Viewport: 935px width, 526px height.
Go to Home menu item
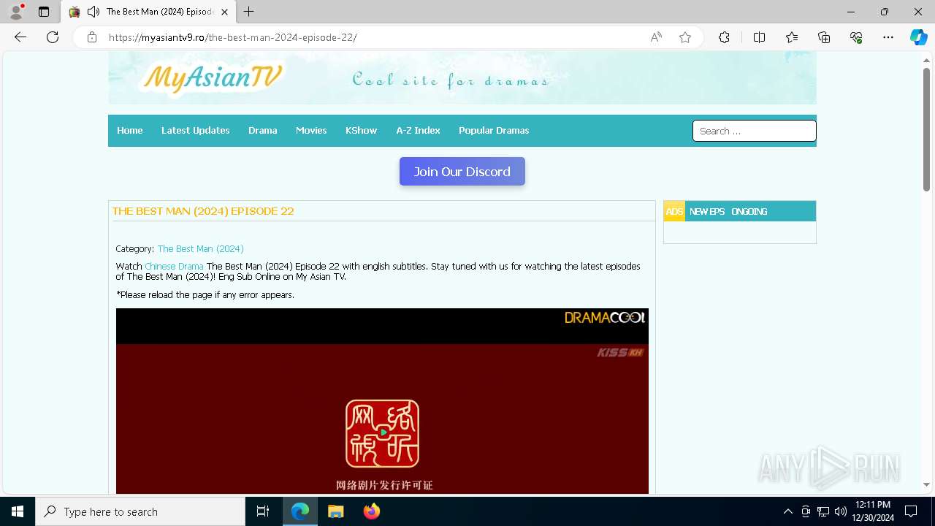tap(130, 130)
